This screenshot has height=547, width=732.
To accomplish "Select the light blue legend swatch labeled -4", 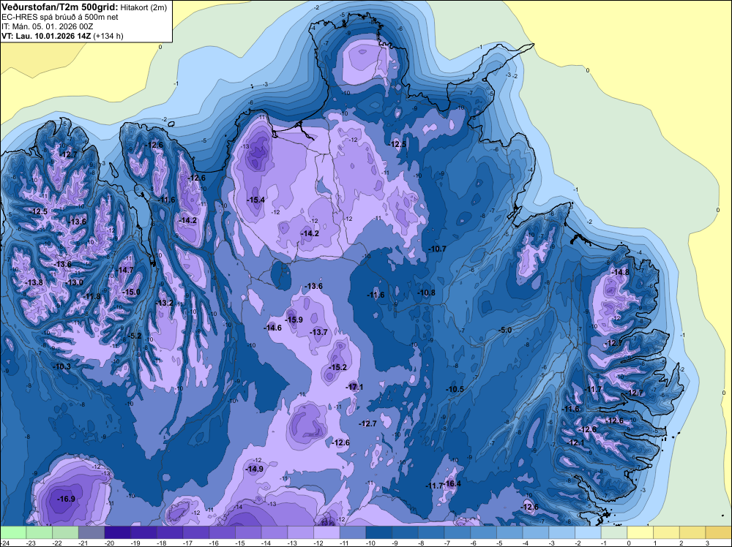I will click(x=536, y=532).
